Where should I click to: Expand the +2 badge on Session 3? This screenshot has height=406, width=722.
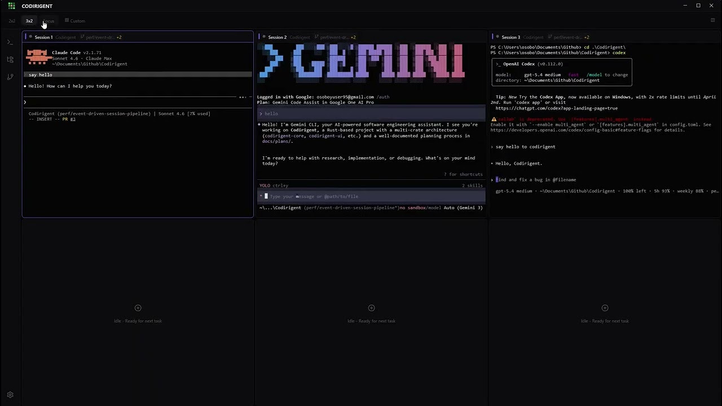[x=587, y=37]
